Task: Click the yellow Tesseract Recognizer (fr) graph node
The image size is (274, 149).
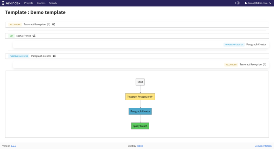Action: (140, 97)
